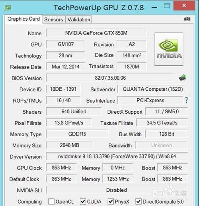Viewport: 199px width, 206px height.
Task: Maximize the GPU-Z window
Action: point(167,6)
